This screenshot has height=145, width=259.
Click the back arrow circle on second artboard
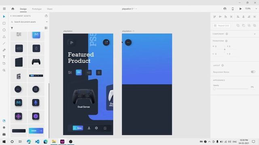coord(128,43)
